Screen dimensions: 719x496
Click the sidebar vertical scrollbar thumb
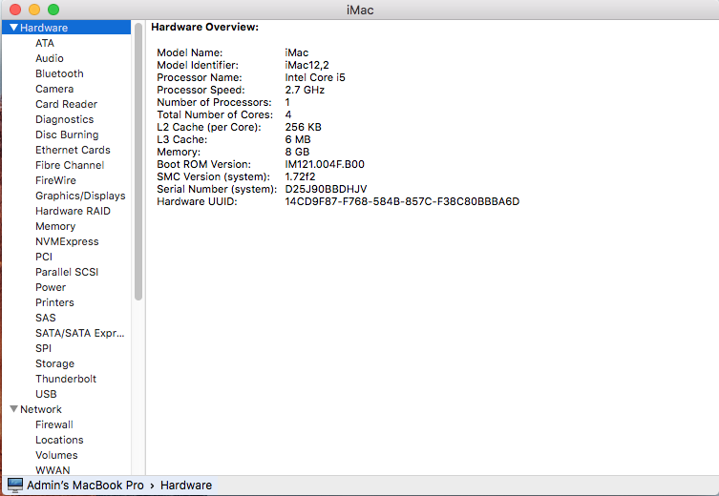[x=138, y=161]
